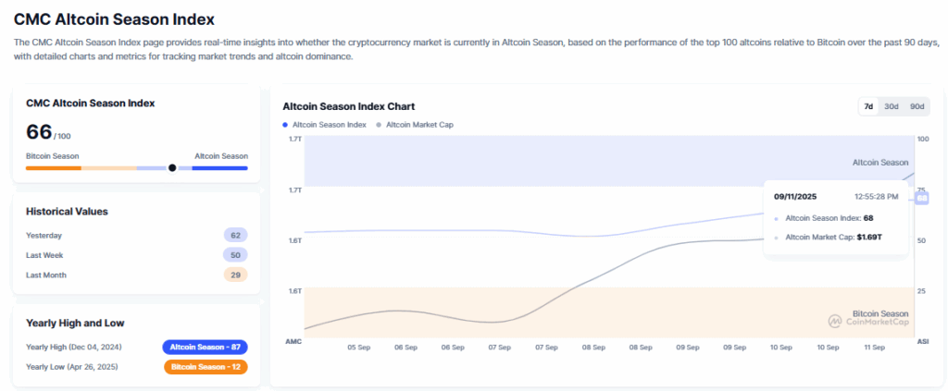Click the black marker on the season index bar
This screenshot has width=948, height=391.
click(x=172, y=167)
